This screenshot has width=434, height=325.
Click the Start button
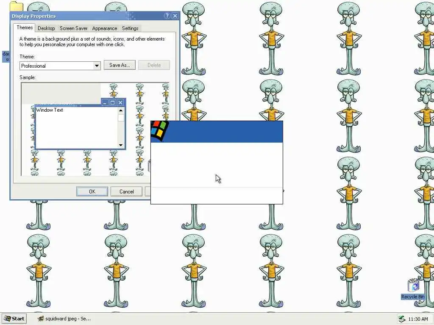pos(14,319)
